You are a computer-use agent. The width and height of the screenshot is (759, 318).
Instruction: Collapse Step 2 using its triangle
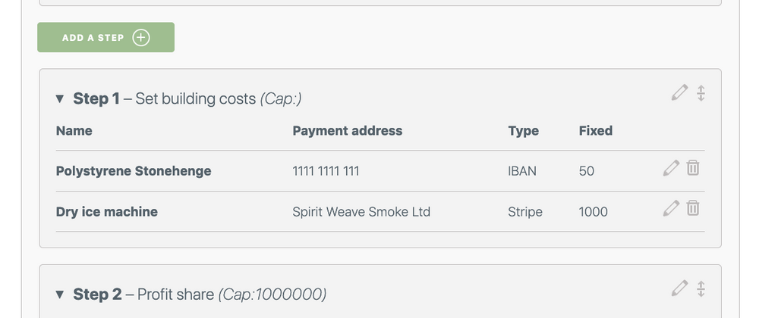(59, 294)
